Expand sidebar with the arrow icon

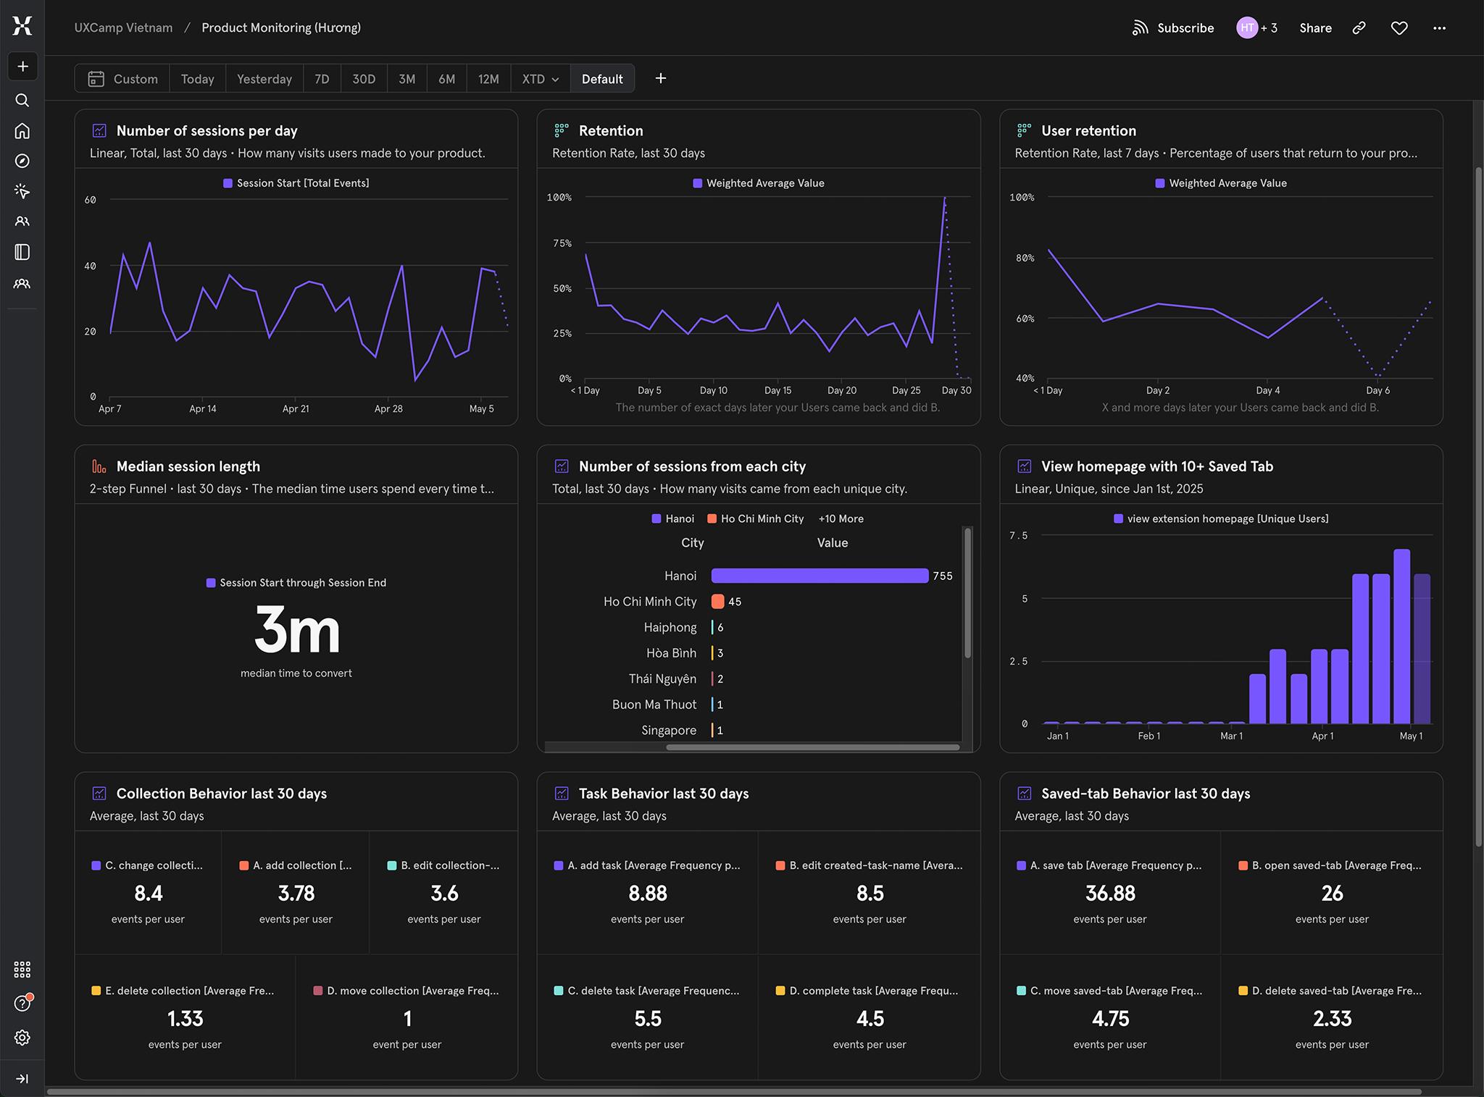click(22, 1079)
